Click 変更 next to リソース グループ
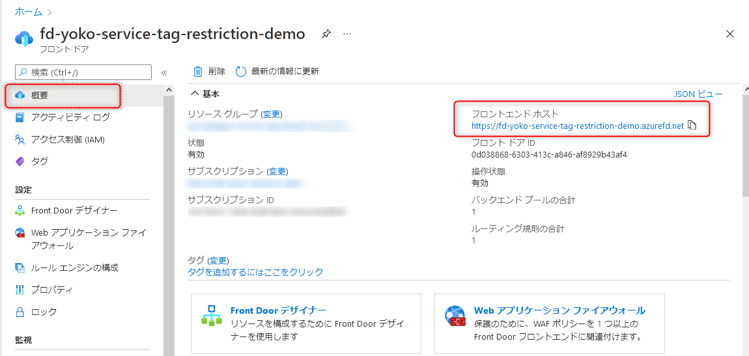749x356 pixels. 272,114
